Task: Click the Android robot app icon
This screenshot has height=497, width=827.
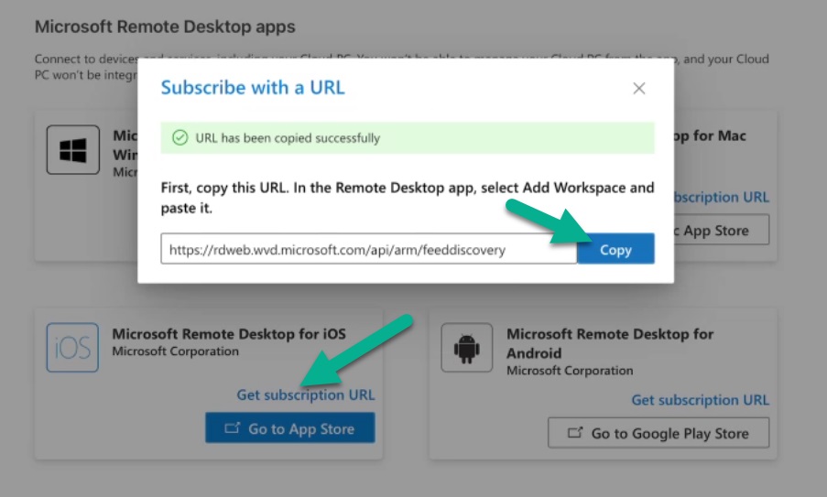Action: pyautogui.click(x=467, y=348)
